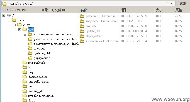Select phpmyadmin folder in tree
190x102 pixels.
(42, 58)
